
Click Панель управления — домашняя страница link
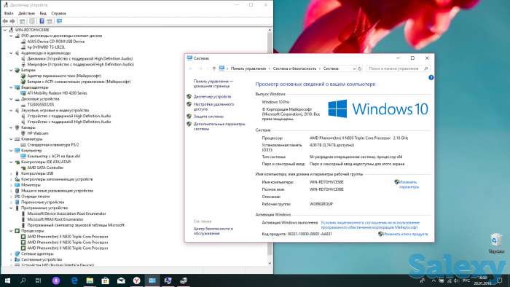[213, 84]
